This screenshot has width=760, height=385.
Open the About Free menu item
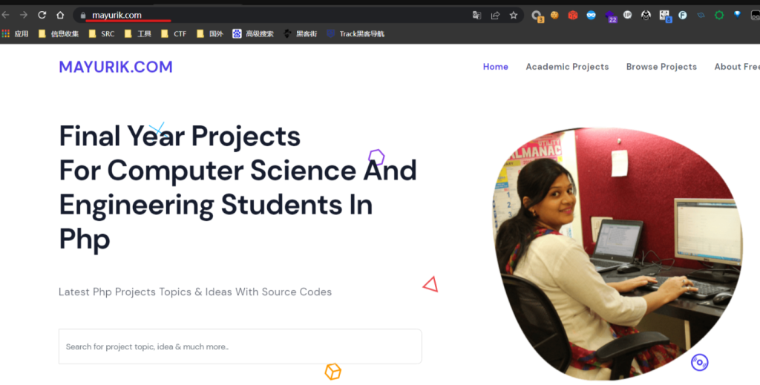[737, 67]
